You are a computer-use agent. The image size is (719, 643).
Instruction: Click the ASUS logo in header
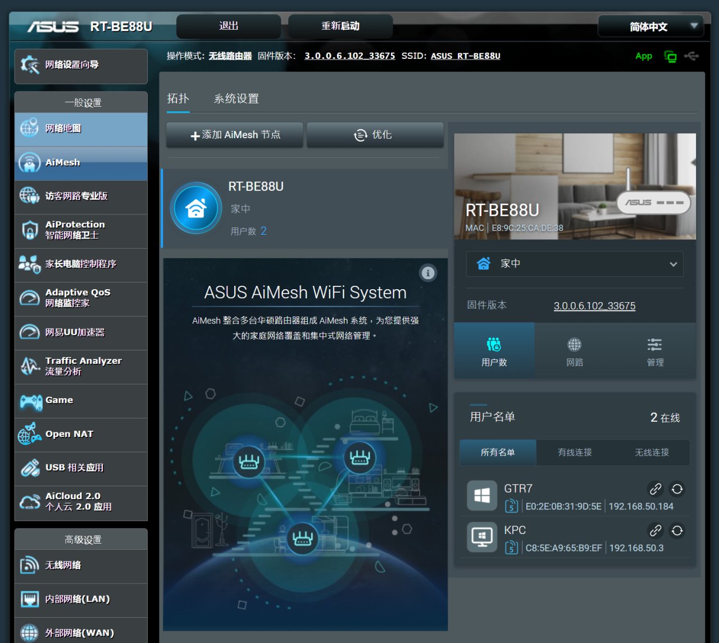[53, 26]
